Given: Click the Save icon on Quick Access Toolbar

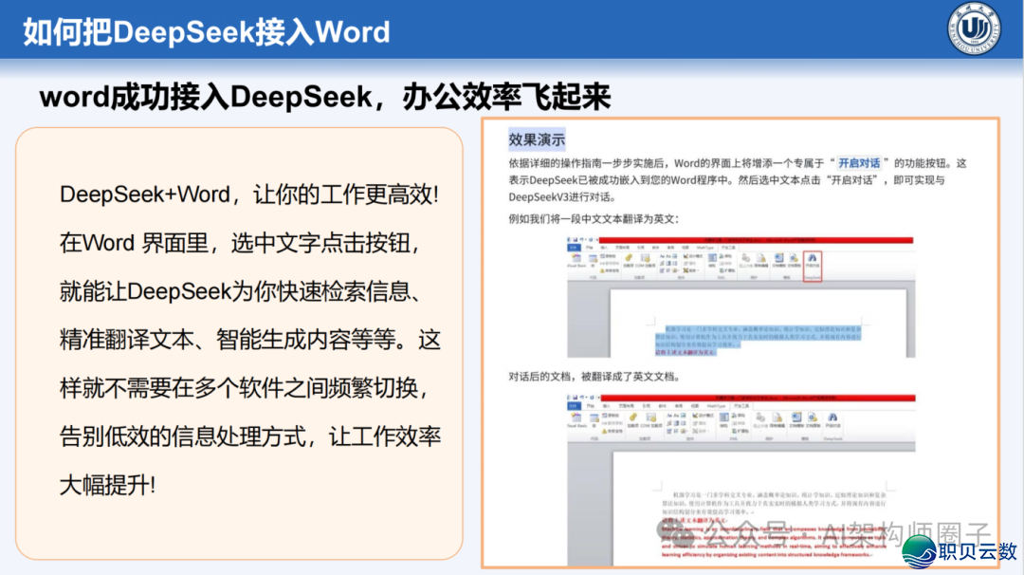Looking at the screenshot, I should pyautogui.click(x=576, y=239).
